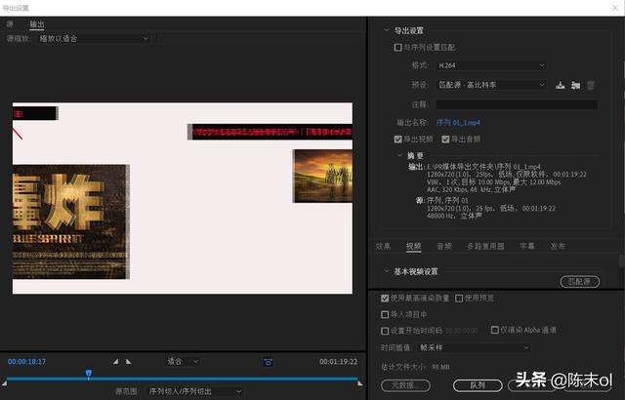Check the 导入项目中 checkbox
Viewport: 625px width, 400px height.
click(385, 315)
